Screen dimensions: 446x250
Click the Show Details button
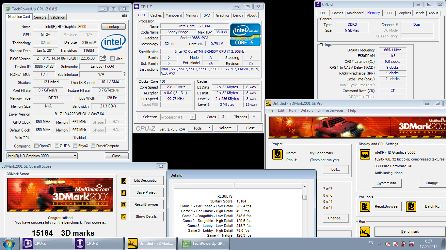click(x=146, y=216)
